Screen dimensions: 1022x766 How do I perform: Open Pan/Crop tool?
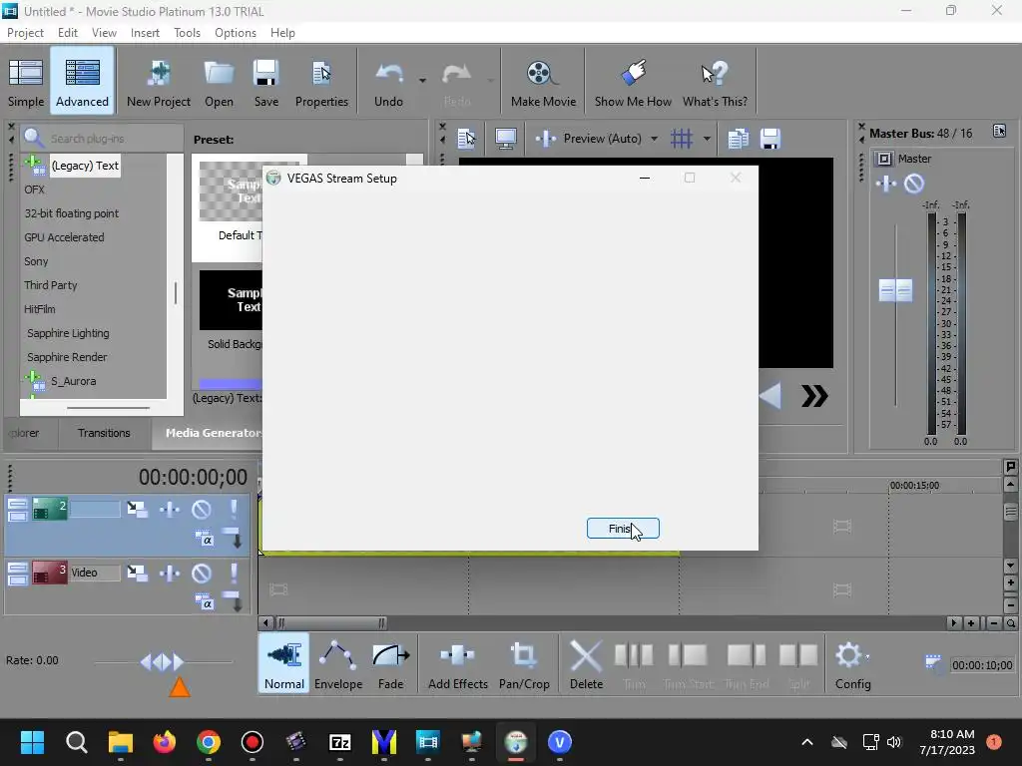[524, 663]
